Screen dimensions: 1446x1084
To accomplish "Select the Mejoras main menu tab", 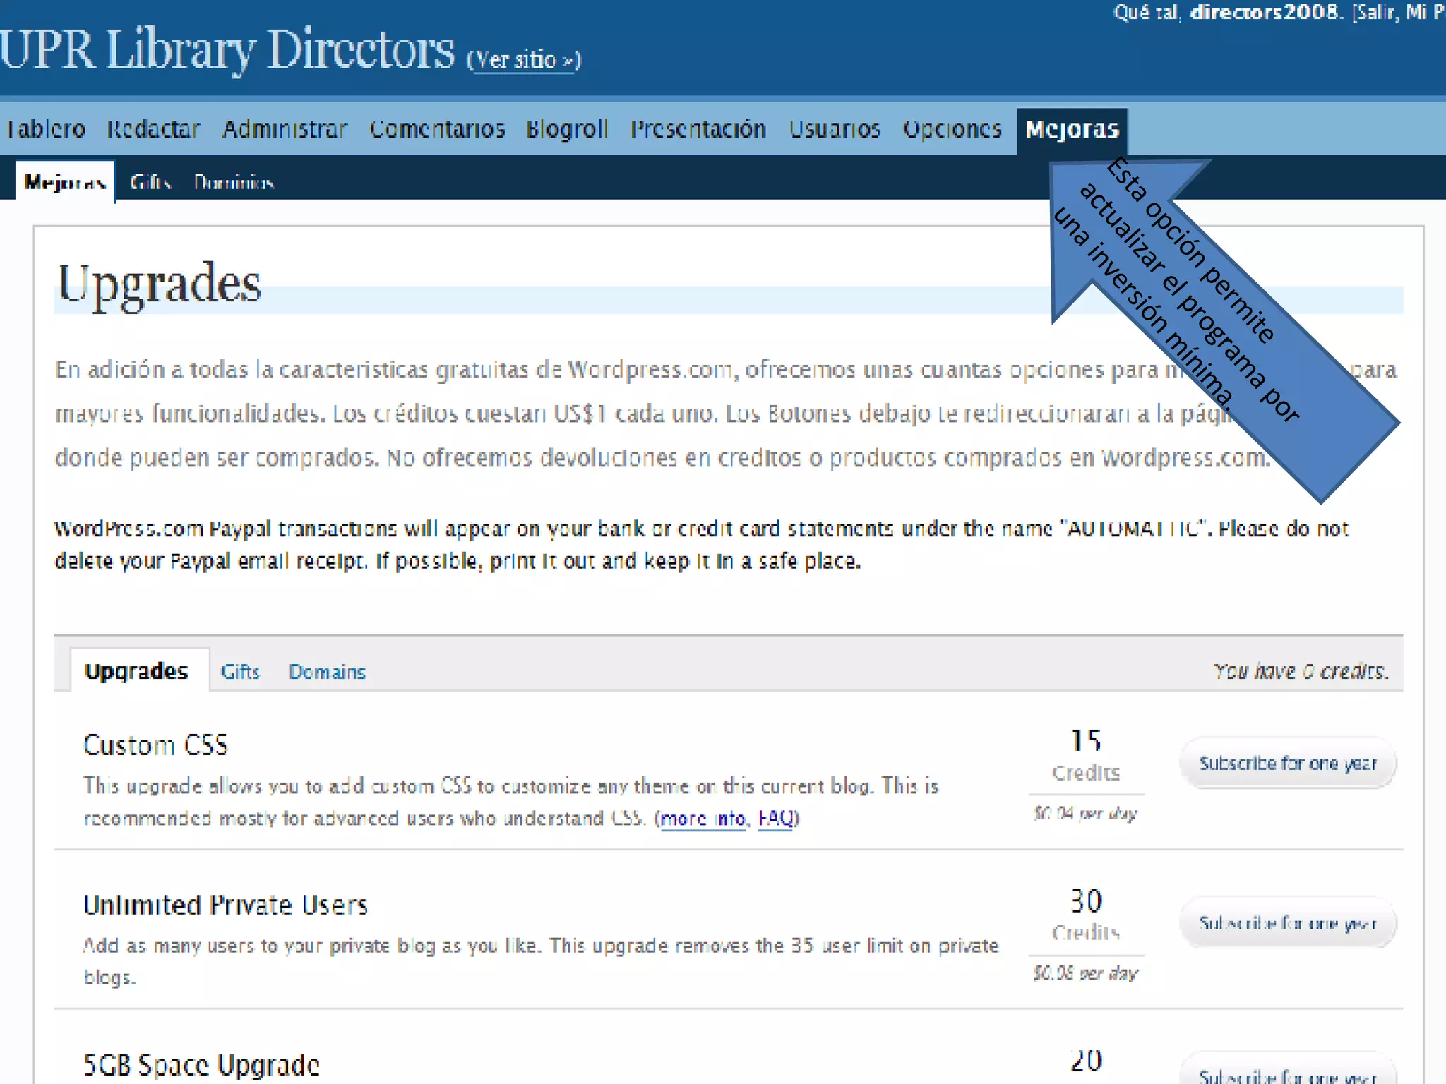I will pyautogui.click(x=1072, y=130).
